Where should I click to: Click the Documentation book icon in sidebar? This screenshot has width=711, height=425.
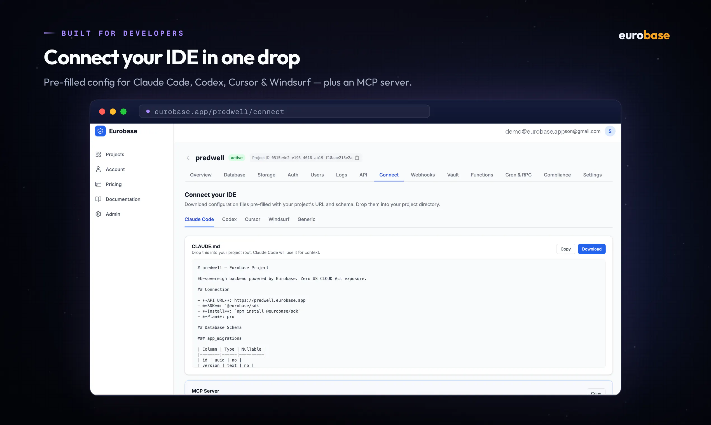tap(98, 199)
